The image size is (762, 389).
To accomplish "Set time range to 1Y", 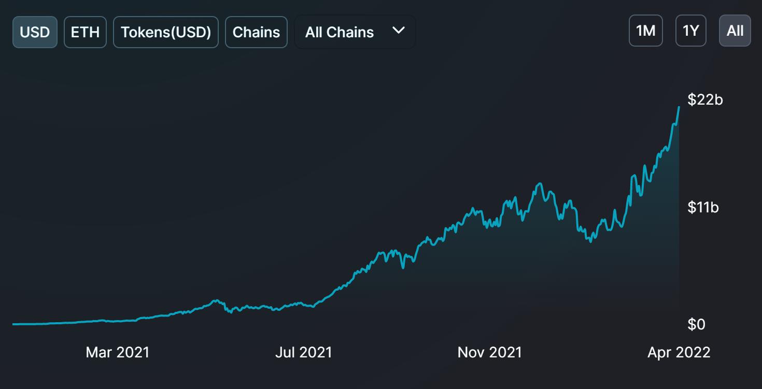I will 691,31.
